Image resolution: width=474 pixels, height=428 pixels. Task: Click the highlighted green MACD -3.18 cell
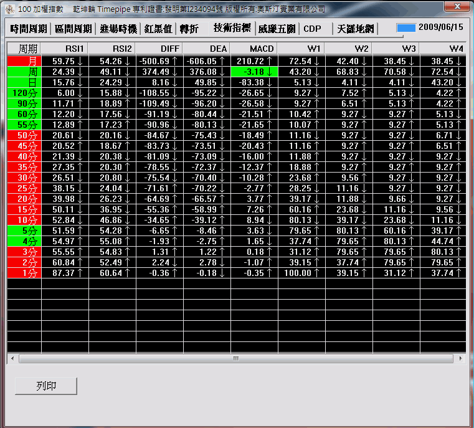click(254, 72)
